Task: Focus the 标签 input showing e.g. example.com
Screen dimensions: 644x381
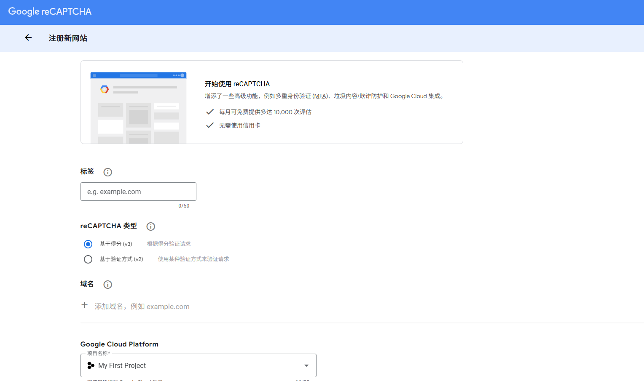Action: 138,192
